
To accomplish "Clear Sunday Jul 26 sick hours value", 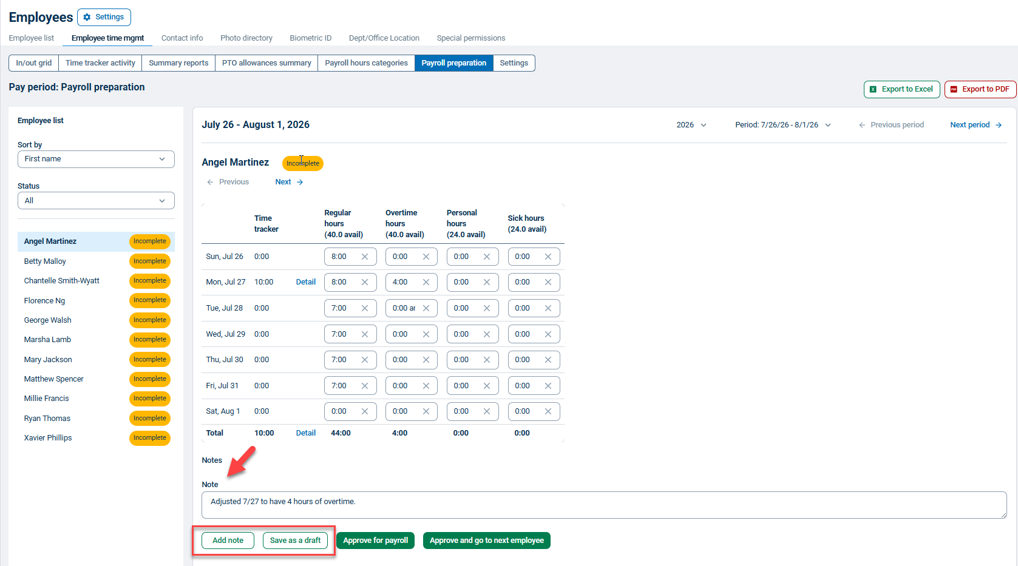I will coord(548,257).
